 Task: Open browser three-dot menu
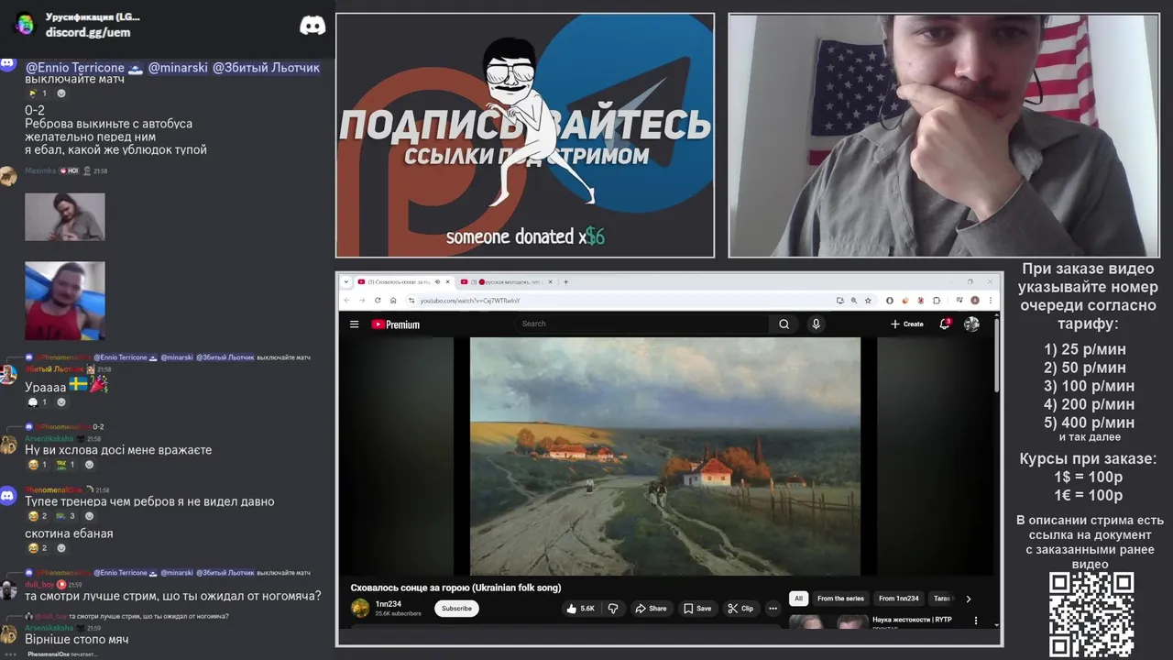pos(991,301)
